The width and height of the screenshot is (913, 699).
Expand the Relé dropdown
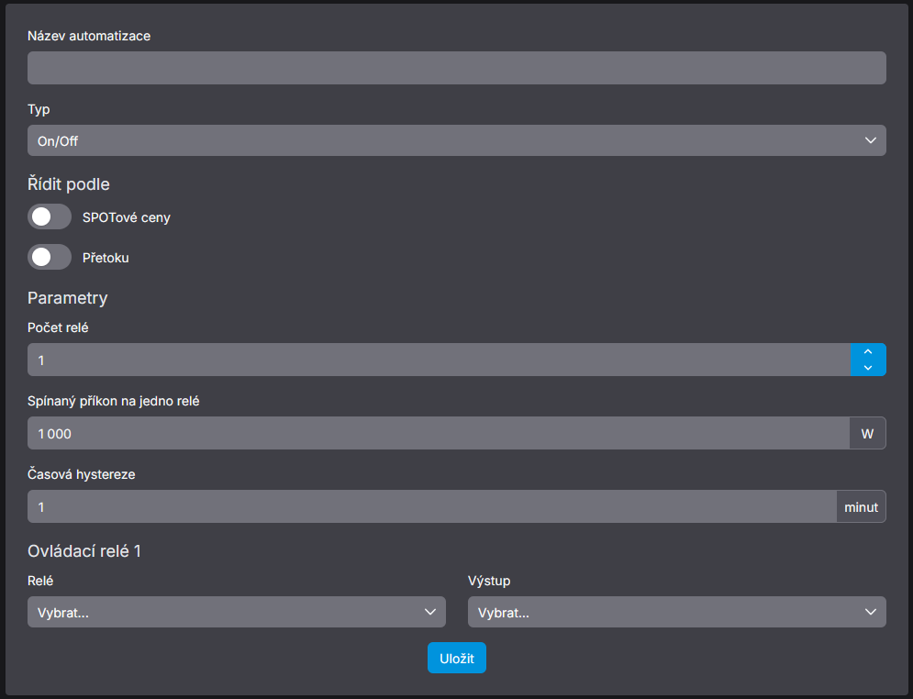236,612
